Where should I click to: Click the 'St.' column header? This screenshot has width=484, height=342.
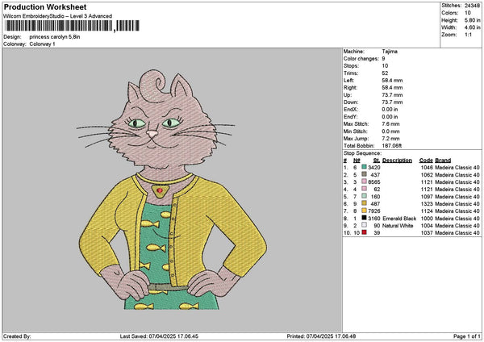tap(377, 161)
